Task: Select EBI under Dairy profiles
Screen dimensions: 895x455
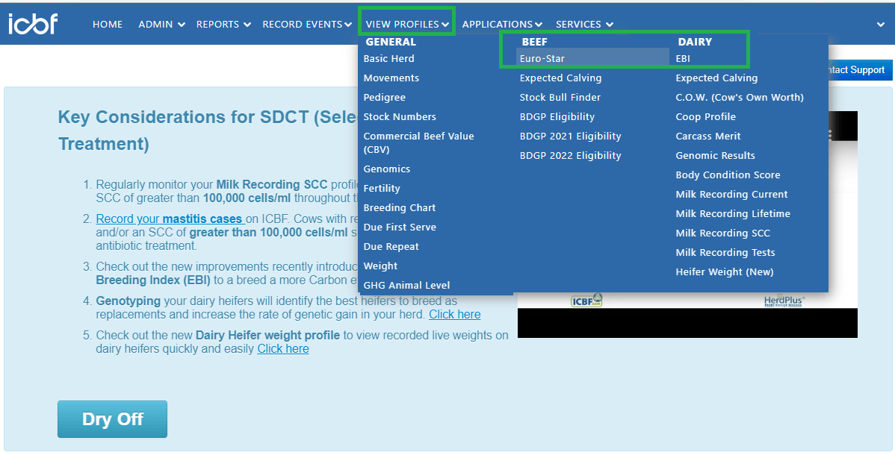Action: click(683, 58)
